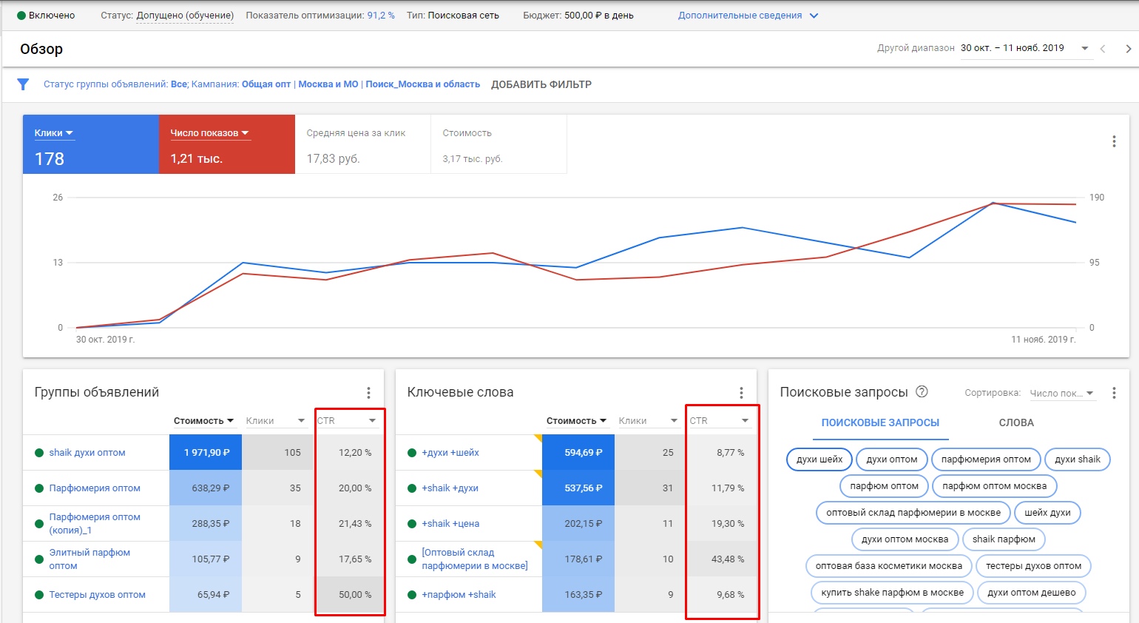Open the chart card three-dot menu
1139x623 pixels.
pyautogui.click(x=1114, y=141)
